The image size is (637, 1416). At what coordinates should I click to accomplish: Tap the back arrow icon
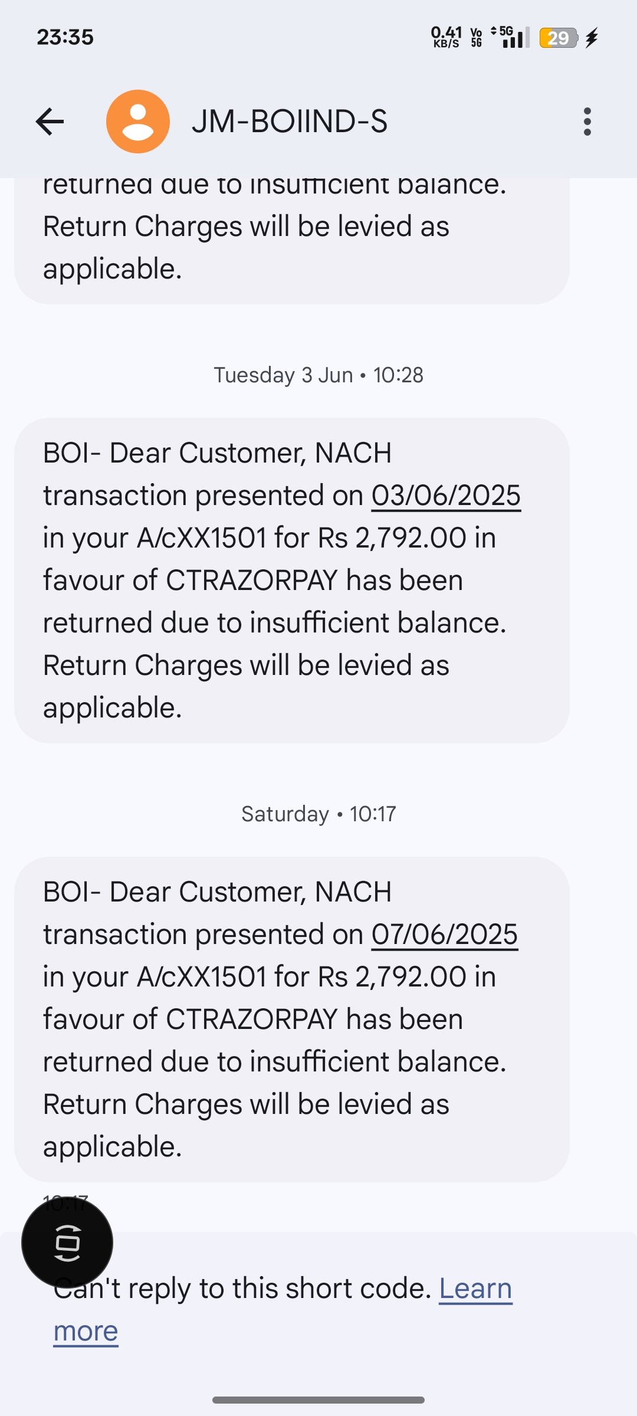(50, 122)
